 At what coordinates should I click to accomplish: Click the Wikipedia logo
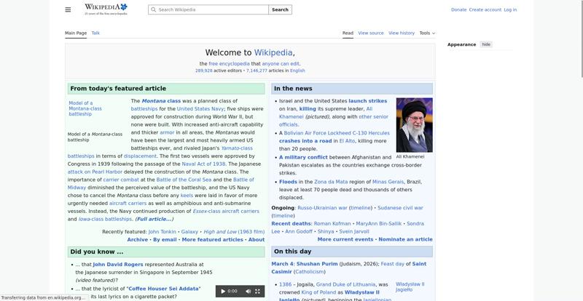(106, 9)
